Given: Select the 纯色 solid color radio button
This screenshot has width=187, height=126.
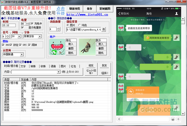Looking at the screenshot, I should (x=79, y=25).
